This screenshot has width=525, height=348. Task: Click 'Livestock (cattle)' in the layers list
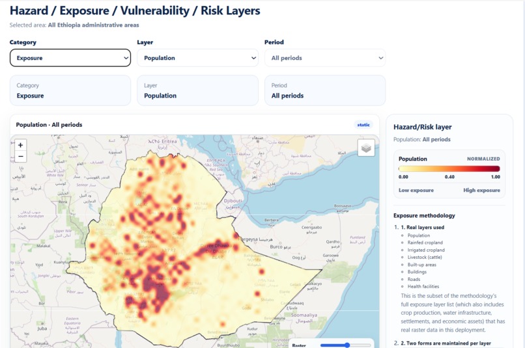pos(425,258)
